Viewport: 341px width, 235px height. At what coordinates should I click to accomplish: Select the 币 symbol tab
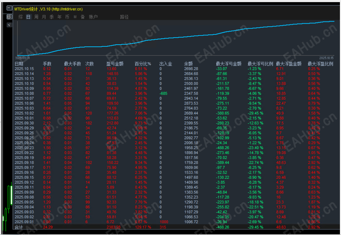[67, 17]
